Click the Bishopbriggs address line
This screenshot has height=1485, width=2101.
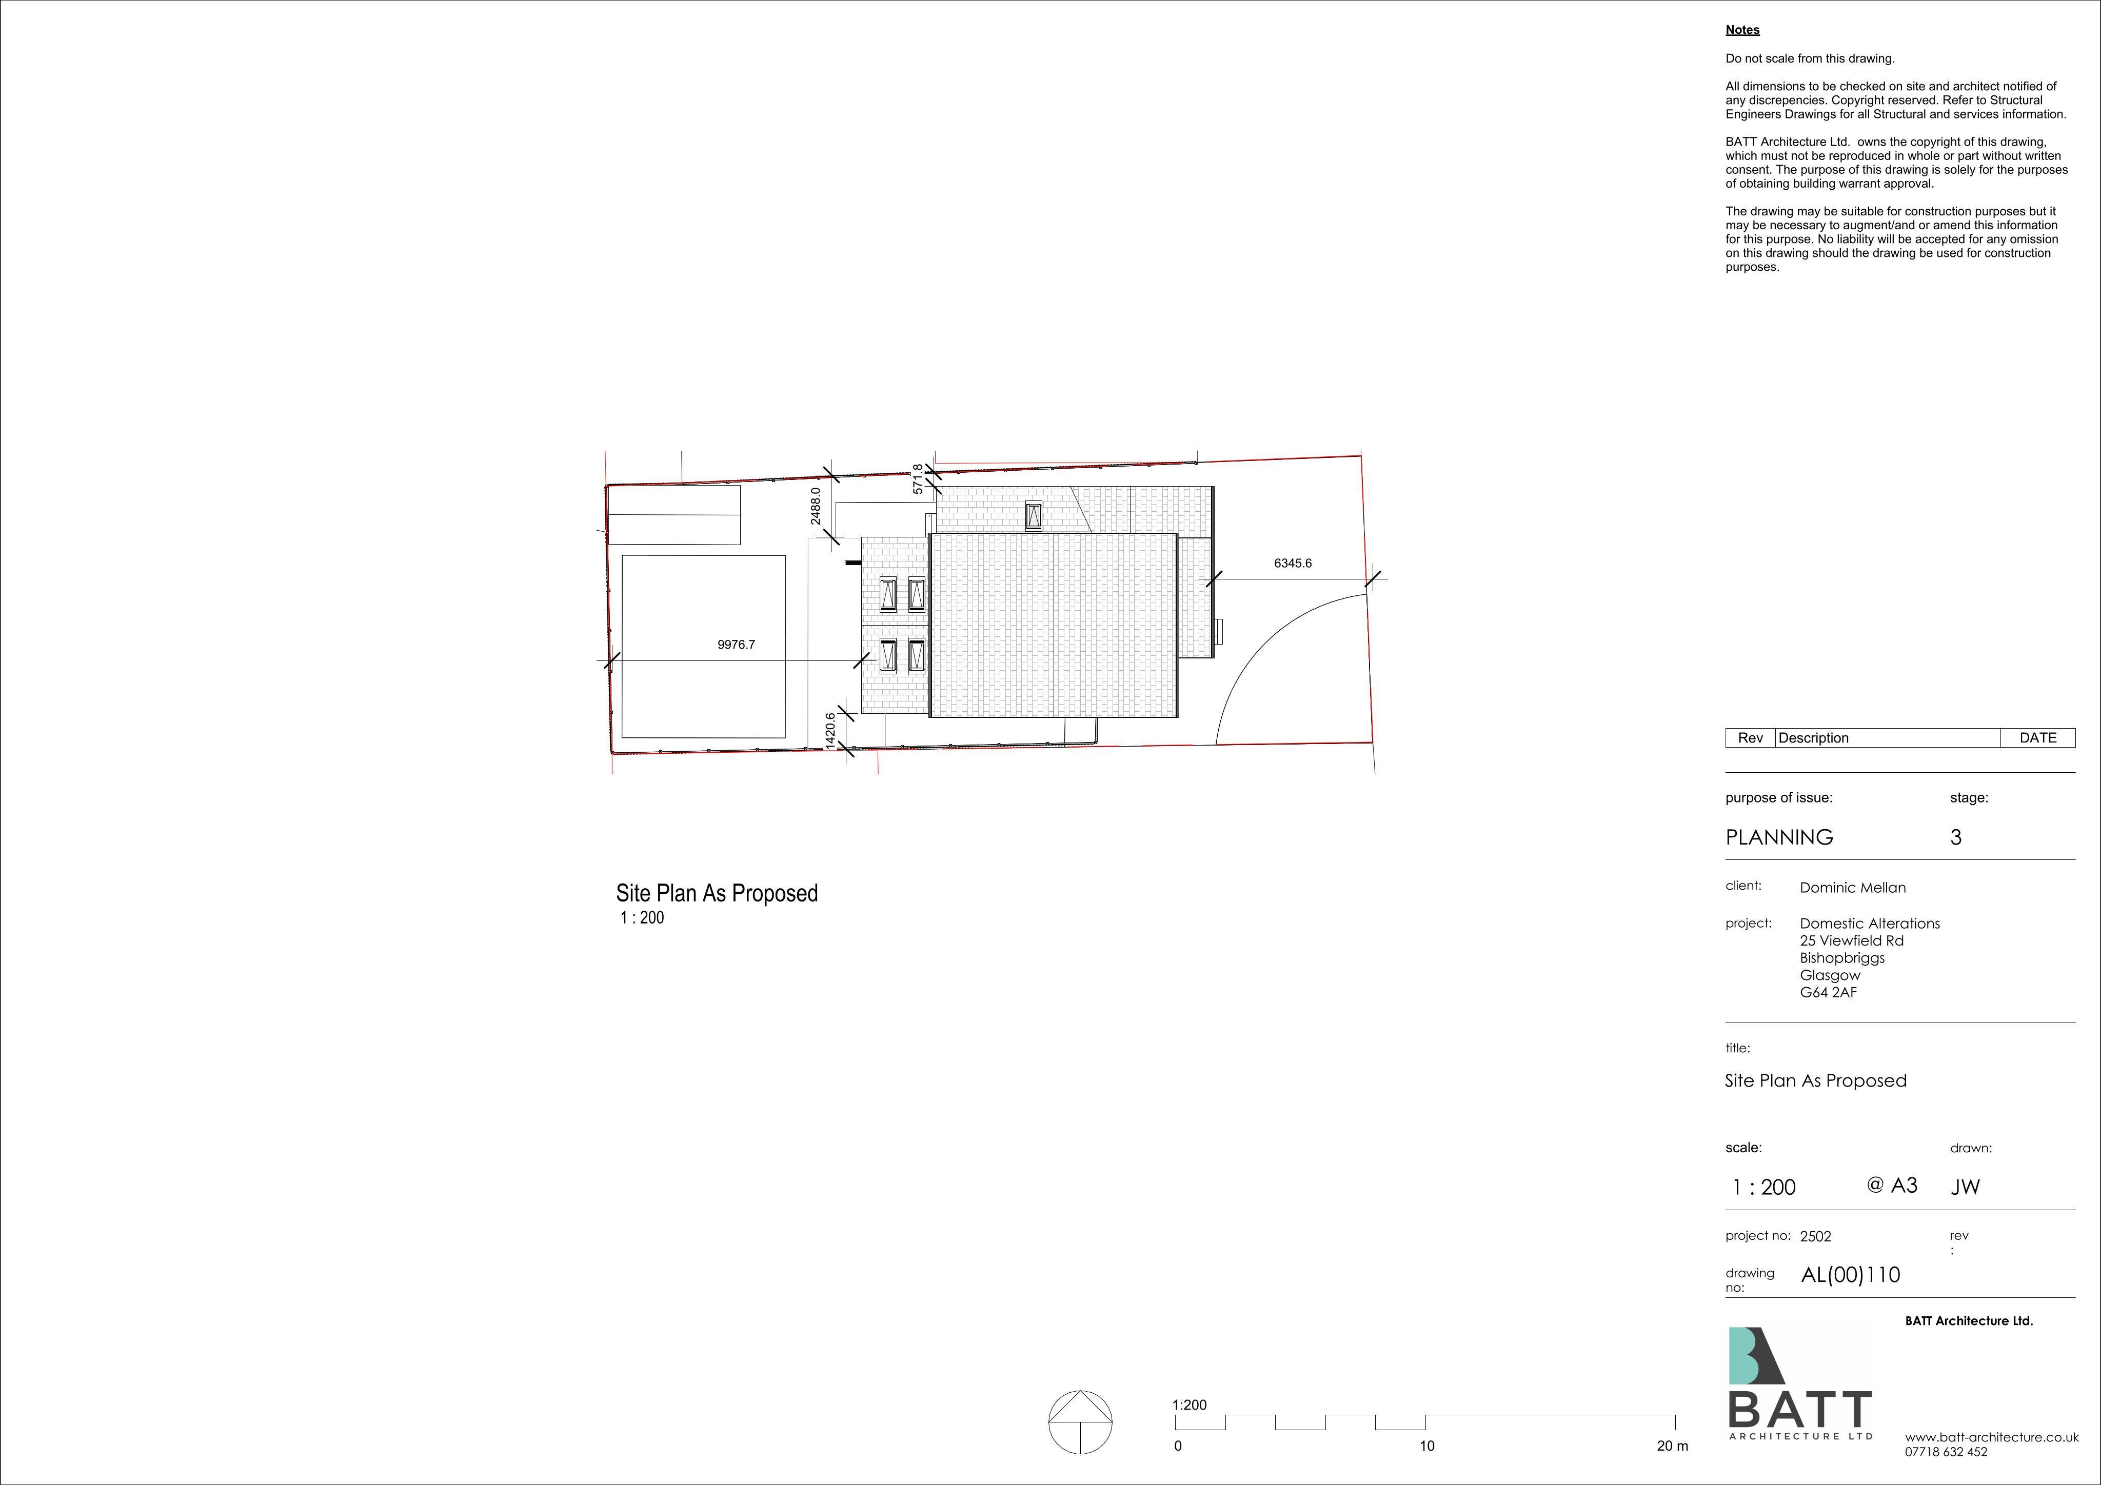click(1842, 958)
